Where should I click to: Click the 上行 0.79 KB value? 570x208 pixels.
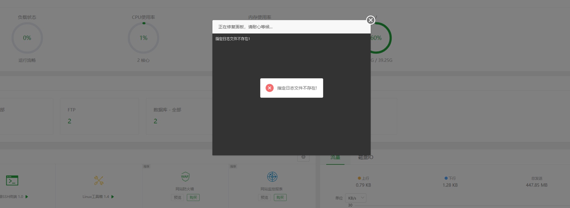pos(363,185)
